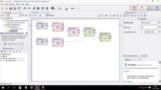161x90 pixels.
Task: Switch to the Home perspective
Action: pyautogui.click(x=134, y=8)
